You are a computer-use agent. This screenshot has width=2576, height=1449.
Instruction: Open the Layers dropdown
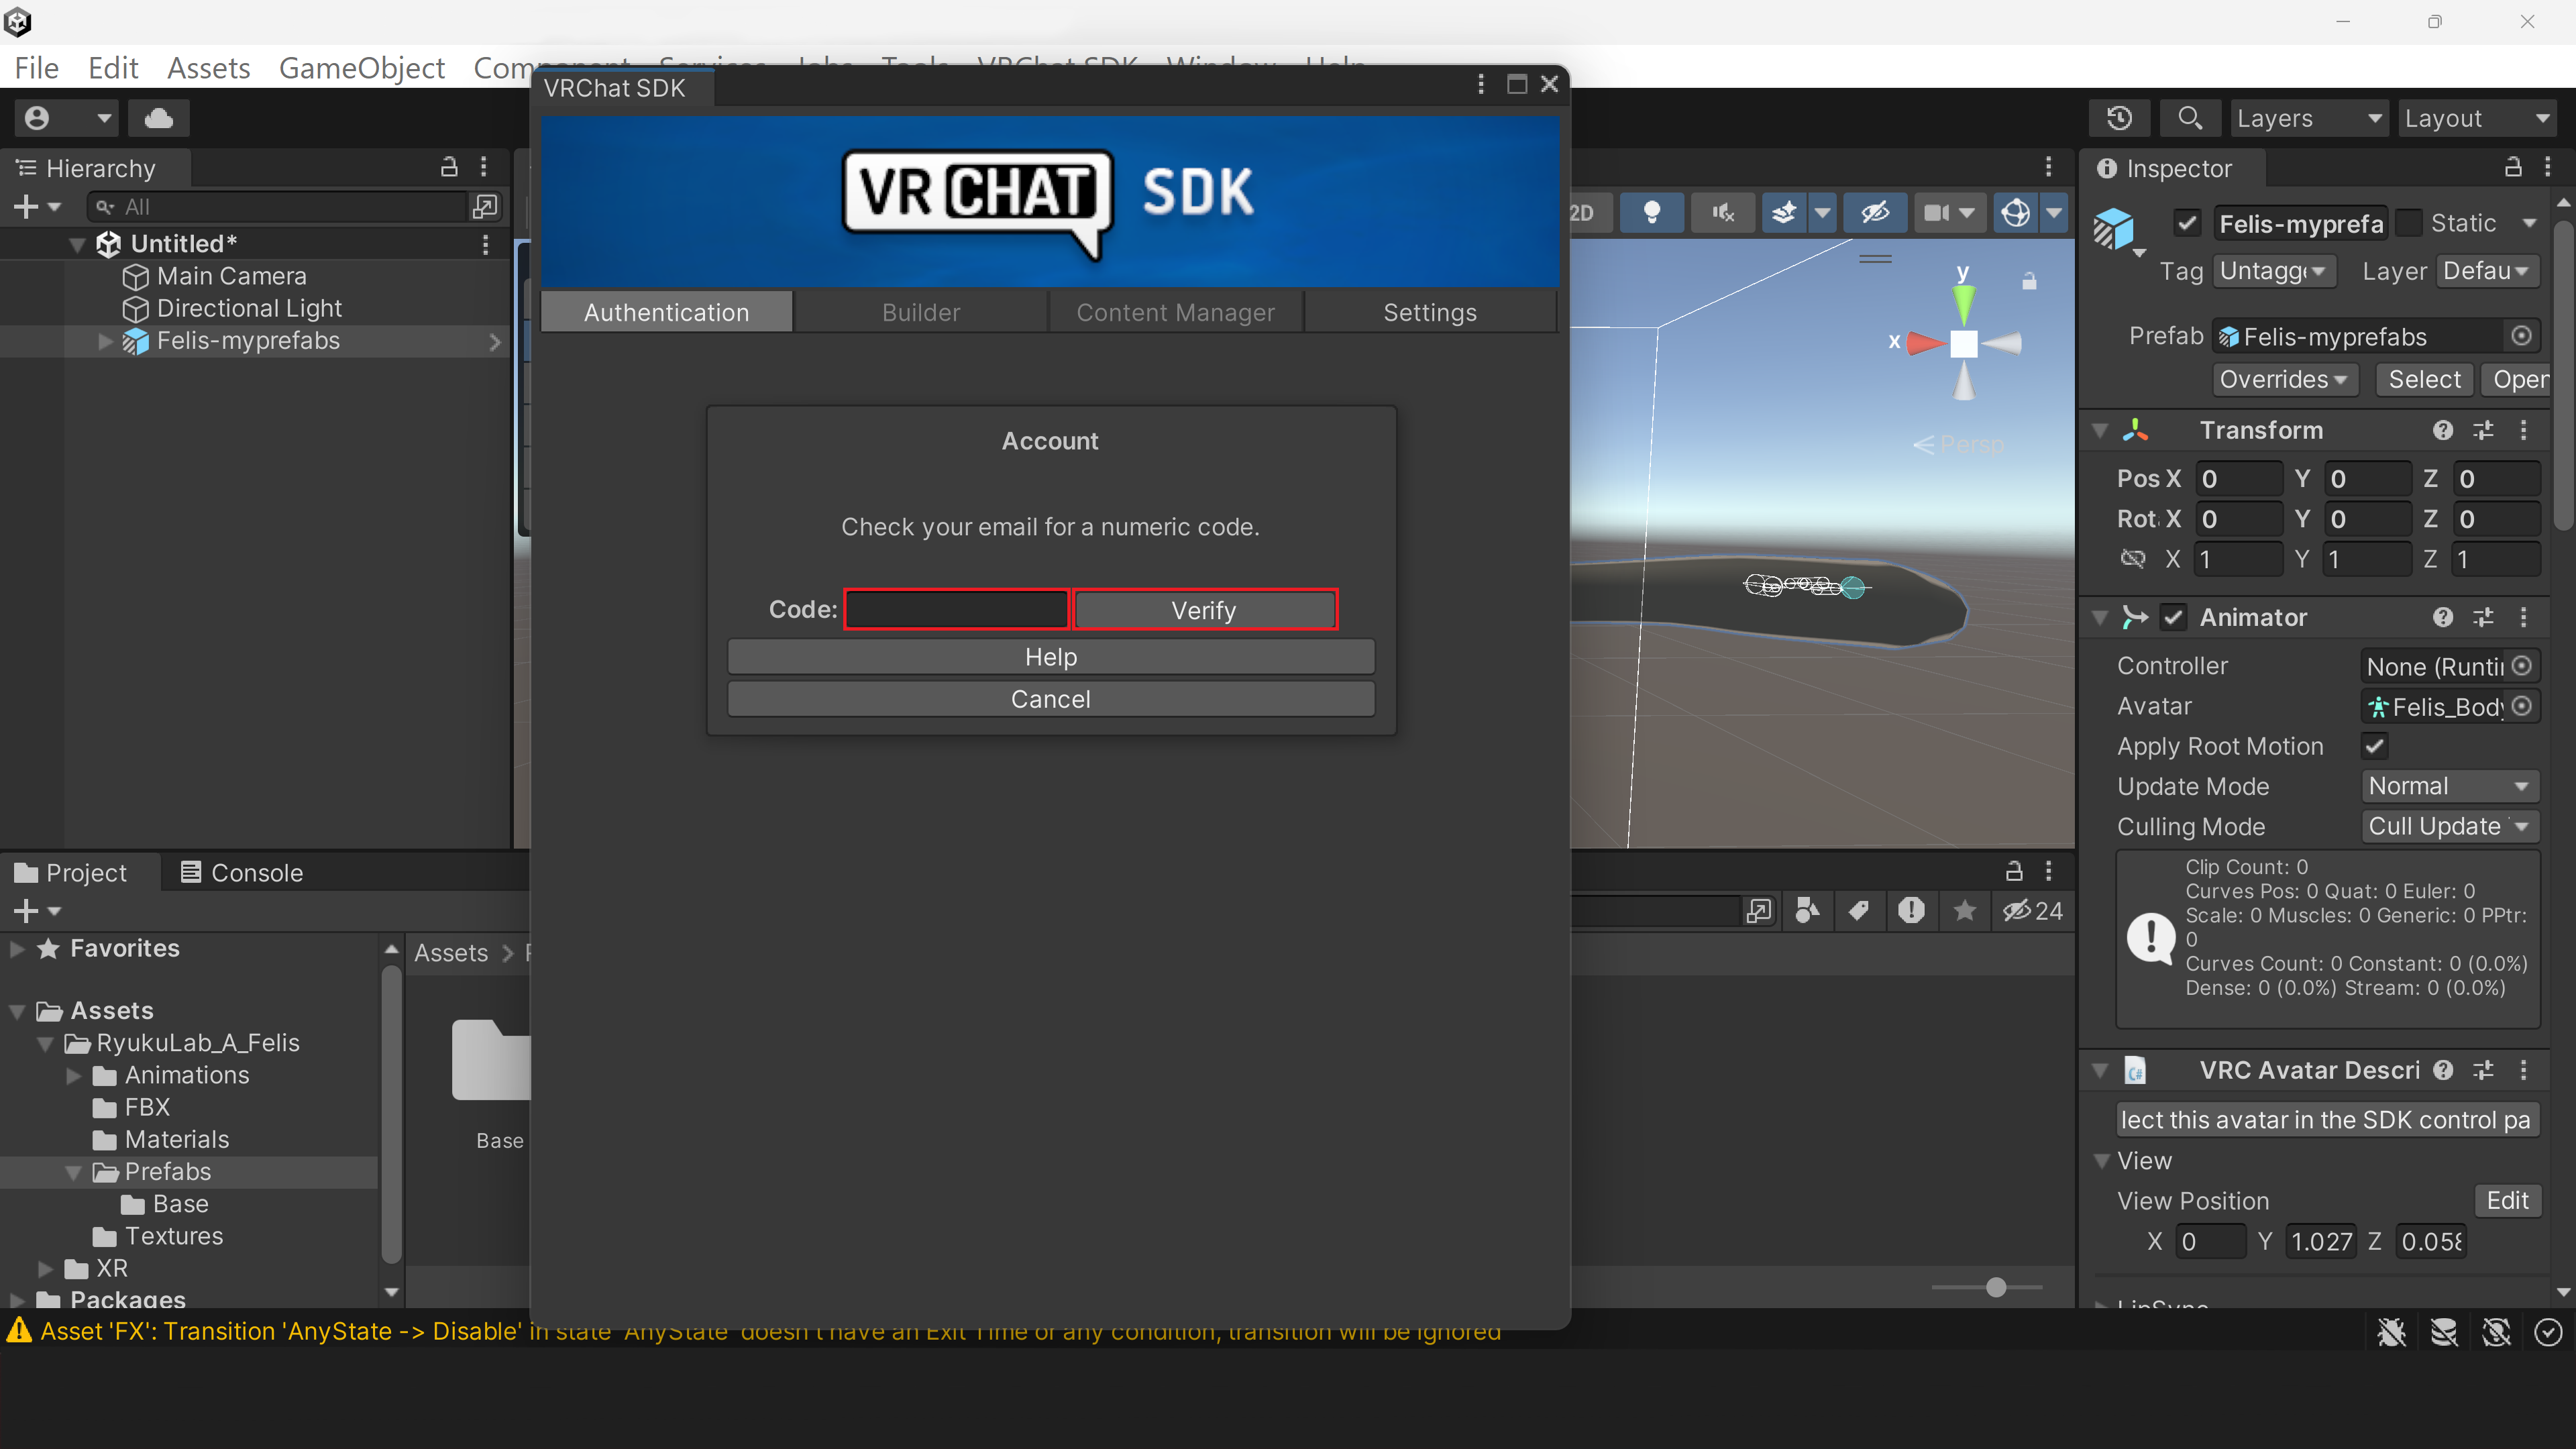[2309, 118]
